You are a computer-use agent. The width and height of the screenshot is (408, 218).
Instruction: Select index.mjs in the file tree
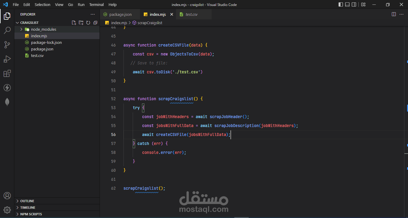pyautogui.click(x=57, y=36)
